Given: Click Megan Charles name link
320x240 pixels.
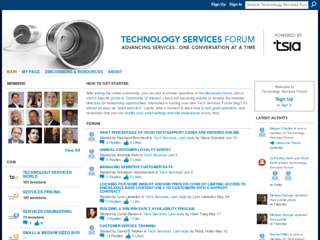Looking at the screenshot, I should pos(281,128).
